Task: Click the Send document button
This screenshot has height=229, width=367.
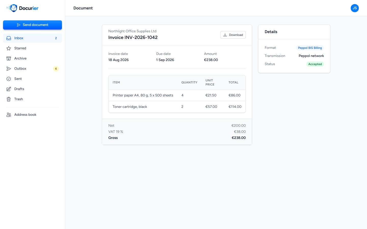Action: pyautogui.click(x=32, y=25)
